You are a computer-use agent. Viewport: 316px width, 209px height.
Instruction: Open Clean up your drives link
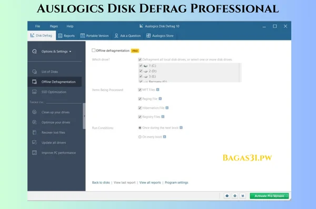click(x=55, y=112)
